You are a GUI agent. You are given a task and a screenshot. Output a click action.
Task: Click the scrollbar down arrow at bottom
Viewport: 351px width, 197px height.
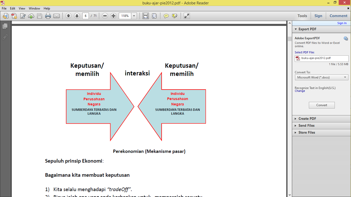(x=290, y=195)
